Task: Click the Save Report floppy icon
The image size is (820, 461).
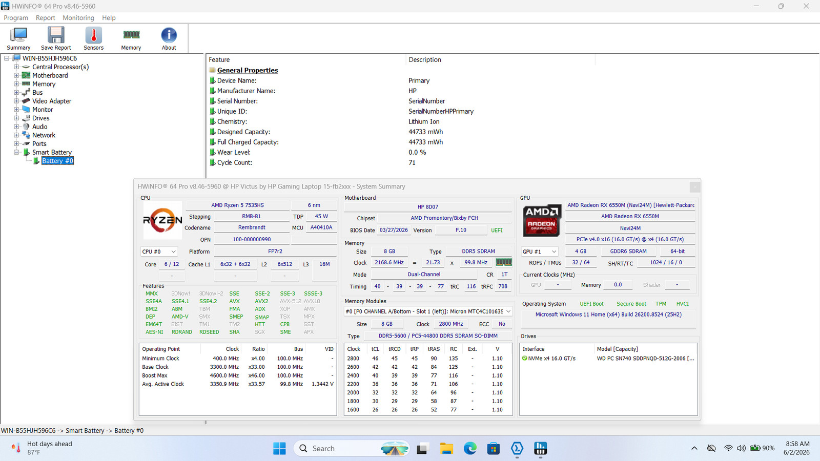Action: point(56,39)
